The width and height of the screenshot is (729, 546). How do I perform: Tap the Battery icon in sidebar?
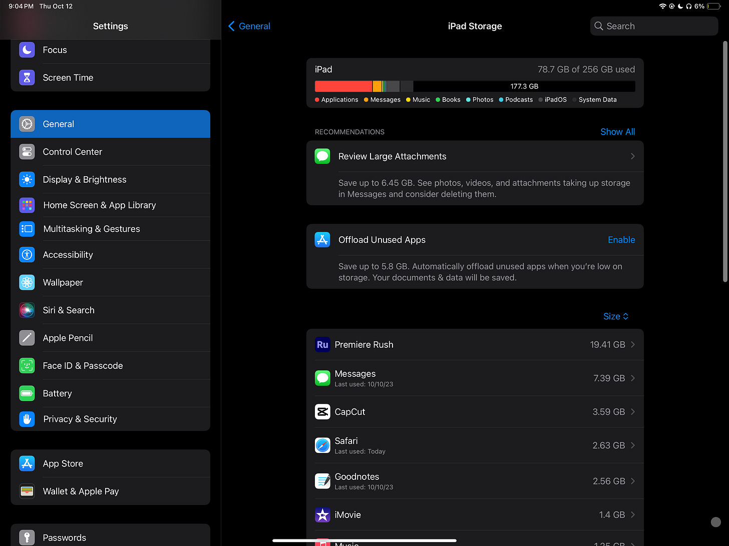[27, 393]
